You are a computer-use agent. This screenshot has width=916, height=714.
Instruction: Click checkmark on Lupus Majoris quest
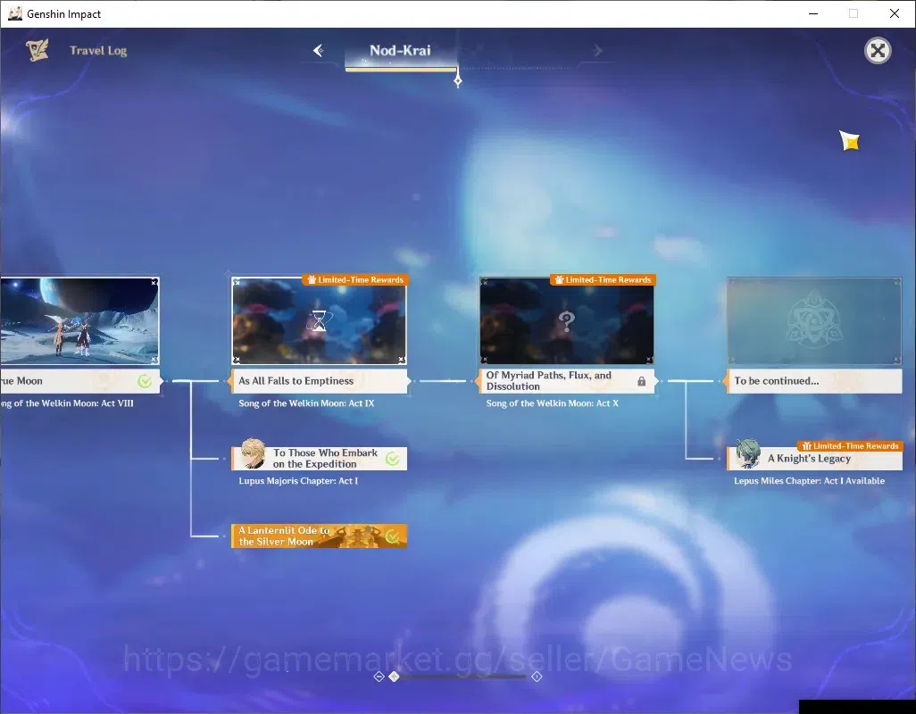393,459
